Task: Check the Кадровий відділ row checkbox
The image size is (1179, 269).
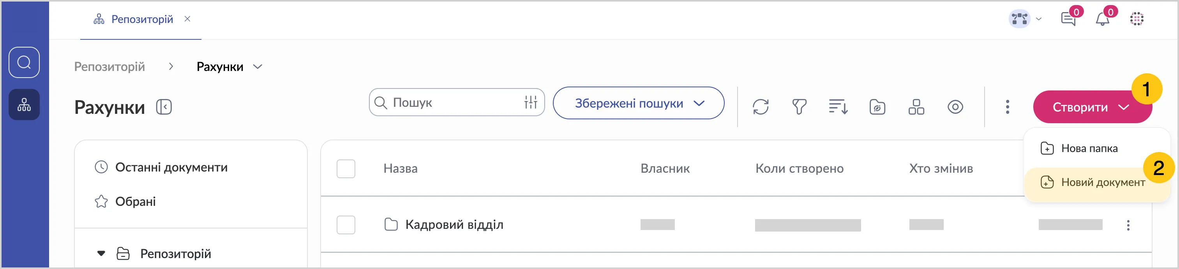Action: 346,225
